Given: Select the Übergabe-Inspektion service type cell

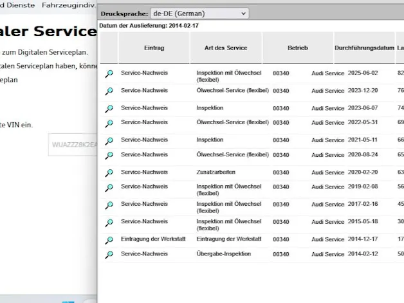Looking at the screenshot, I should tap(224, 254).
